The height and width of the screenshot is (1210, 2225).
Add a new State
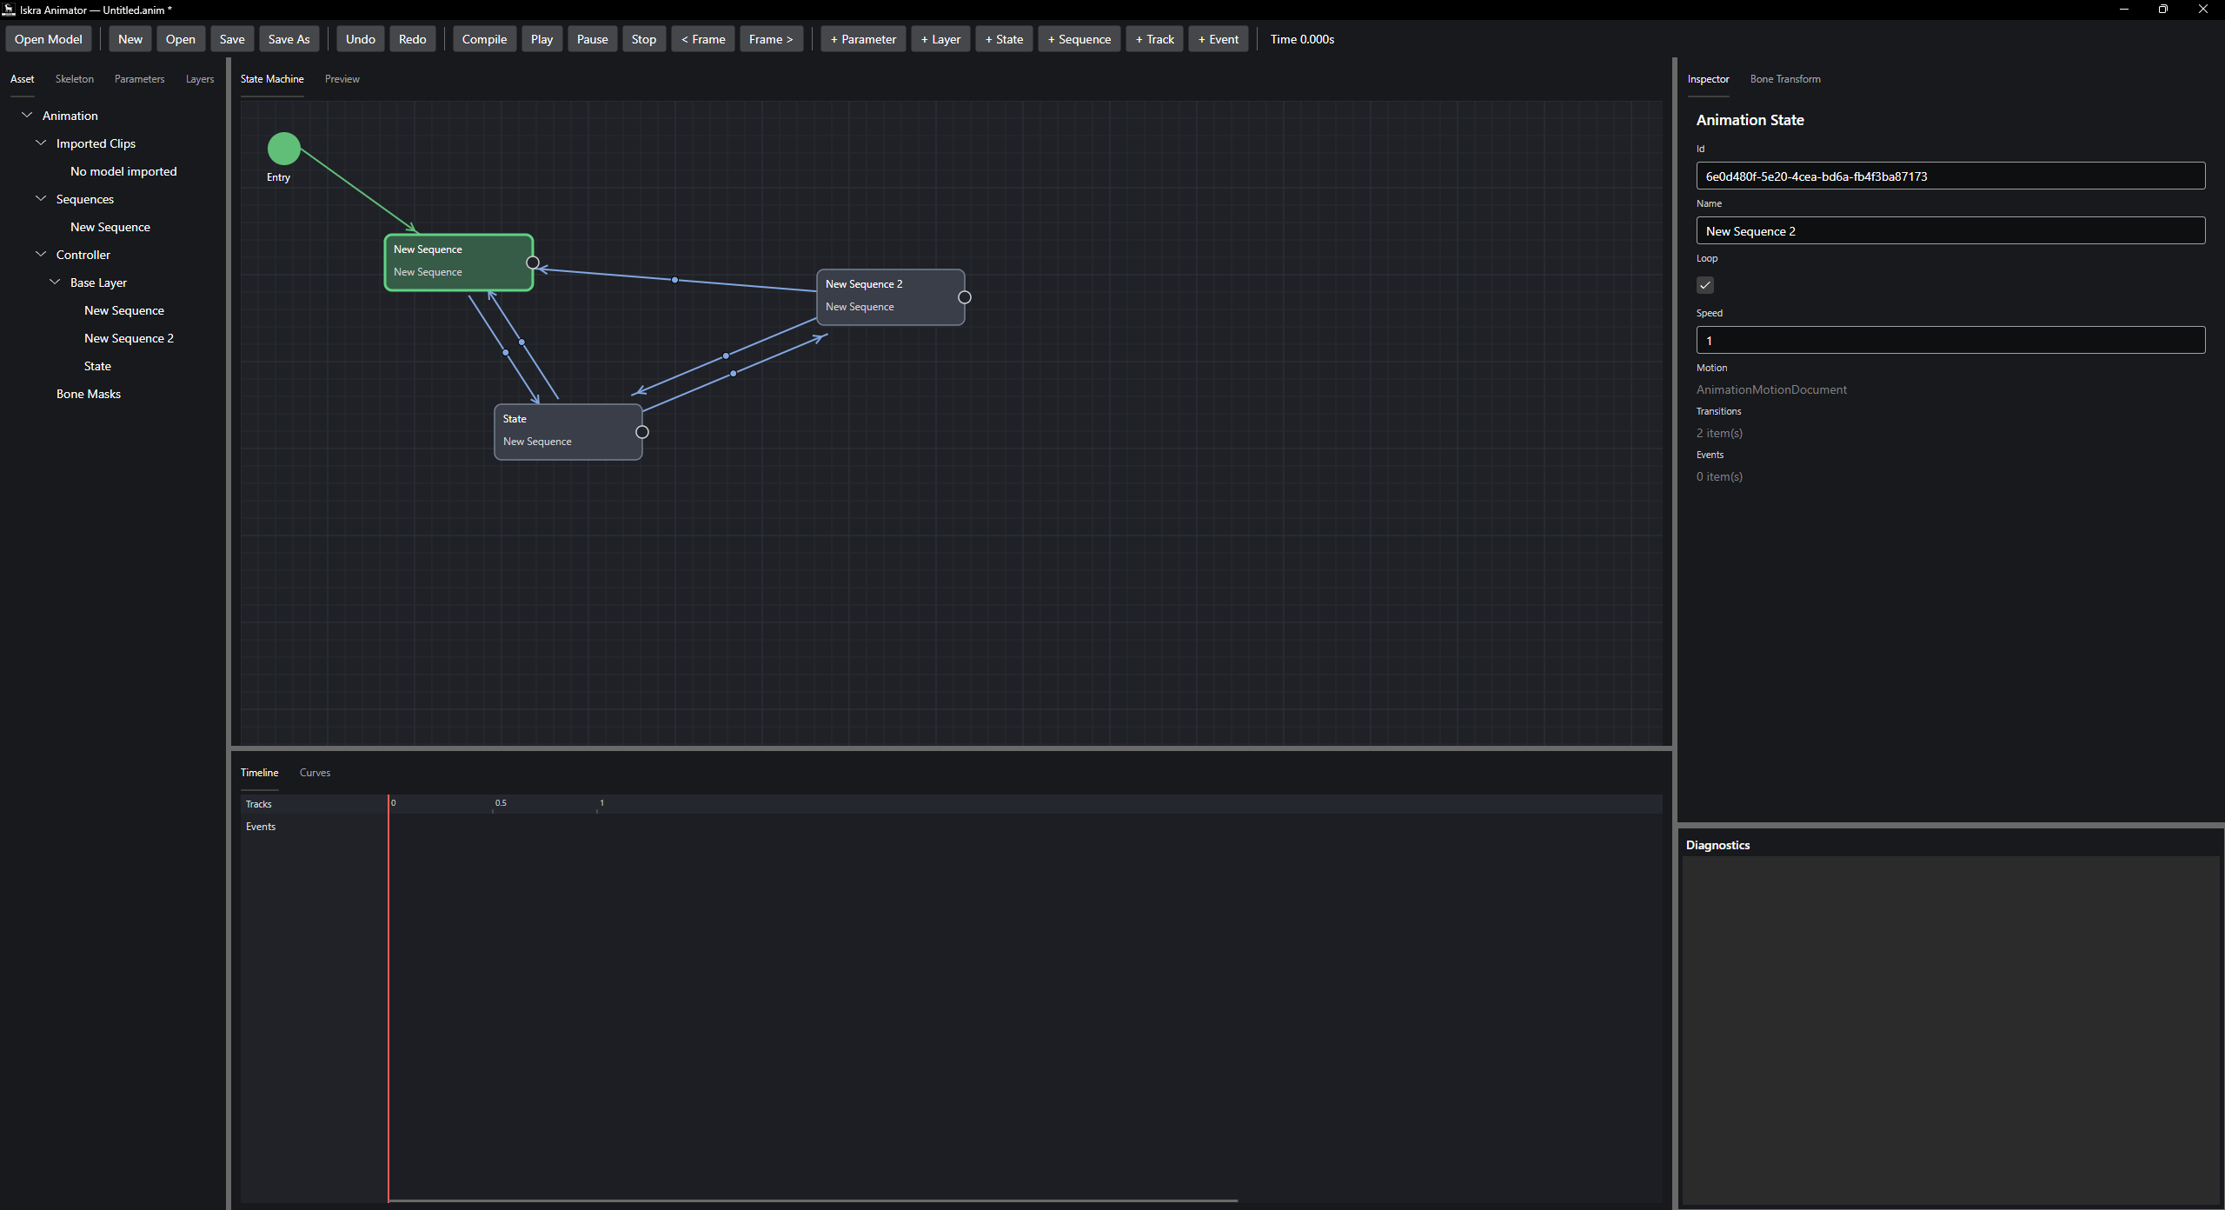1004,39
